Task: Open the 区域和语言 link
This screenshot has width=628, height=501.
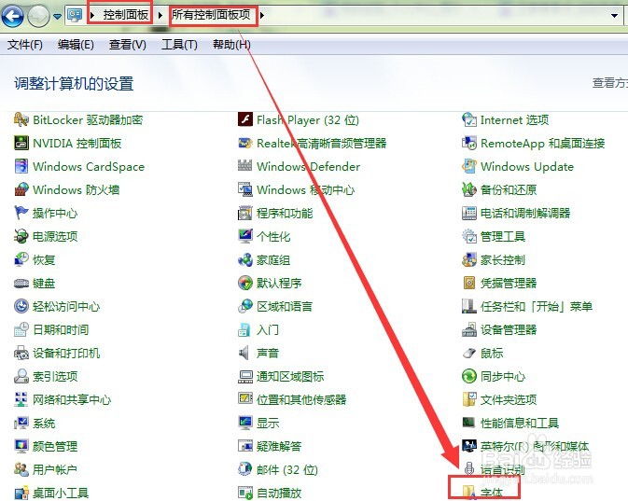Action: tap(285, 306)
